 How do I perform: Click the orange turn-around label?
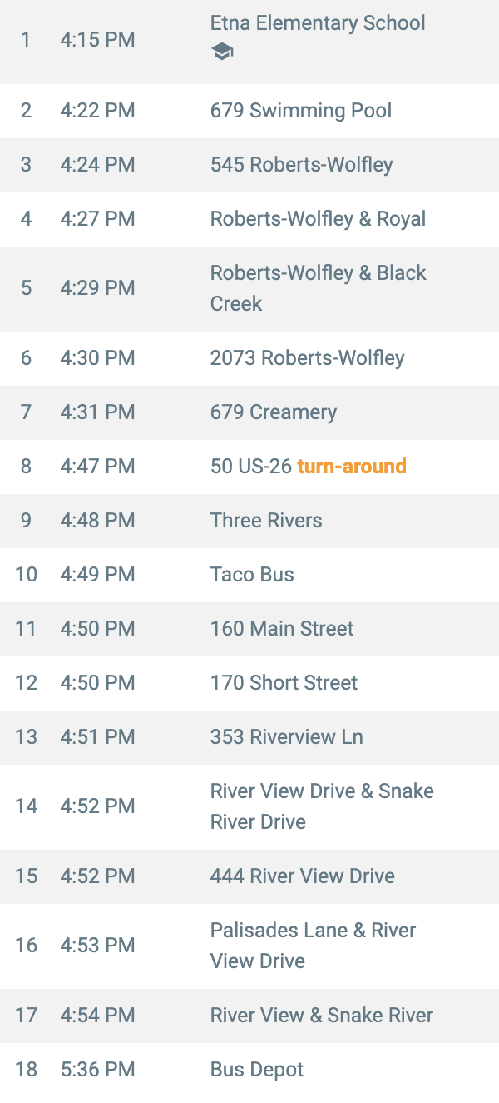coord(352,466)
